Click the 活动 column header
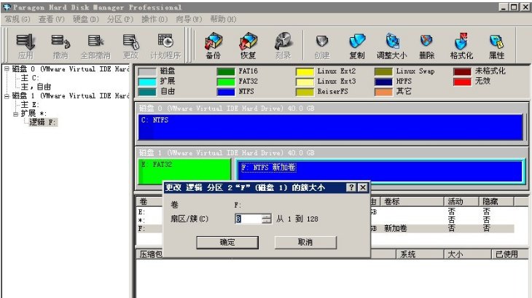 tap(461, 202)
